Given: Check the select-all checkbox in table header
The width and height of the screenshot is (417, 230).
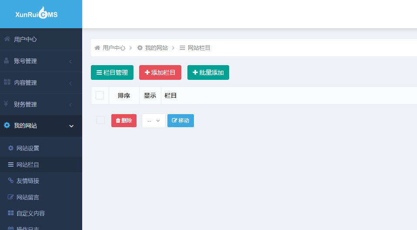Looking at the screenshot, I should (x=100, y=95).
